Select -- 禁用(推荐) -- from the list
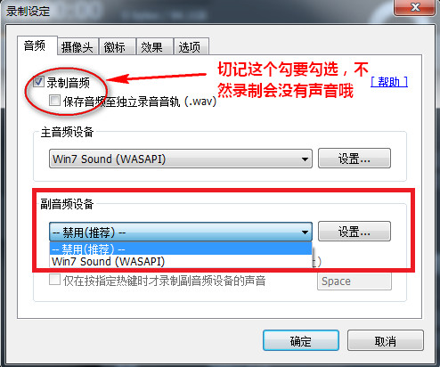 pyautogui.click(x=181, y=249)
